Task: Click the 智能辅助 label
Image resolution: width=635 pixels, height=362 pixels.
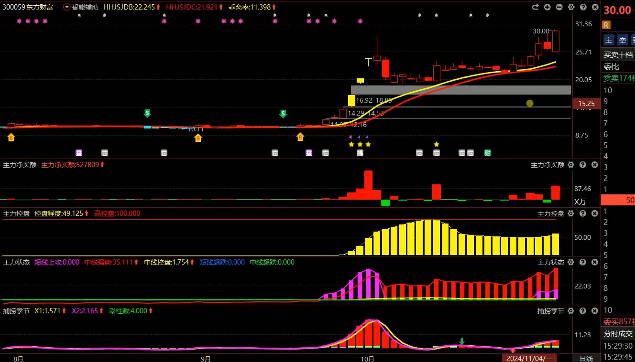Action: [85, 7]
